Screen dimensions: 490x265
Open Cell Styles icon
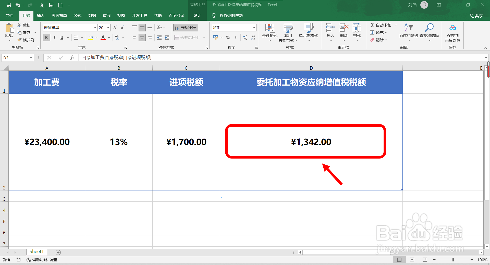[308, 28]
